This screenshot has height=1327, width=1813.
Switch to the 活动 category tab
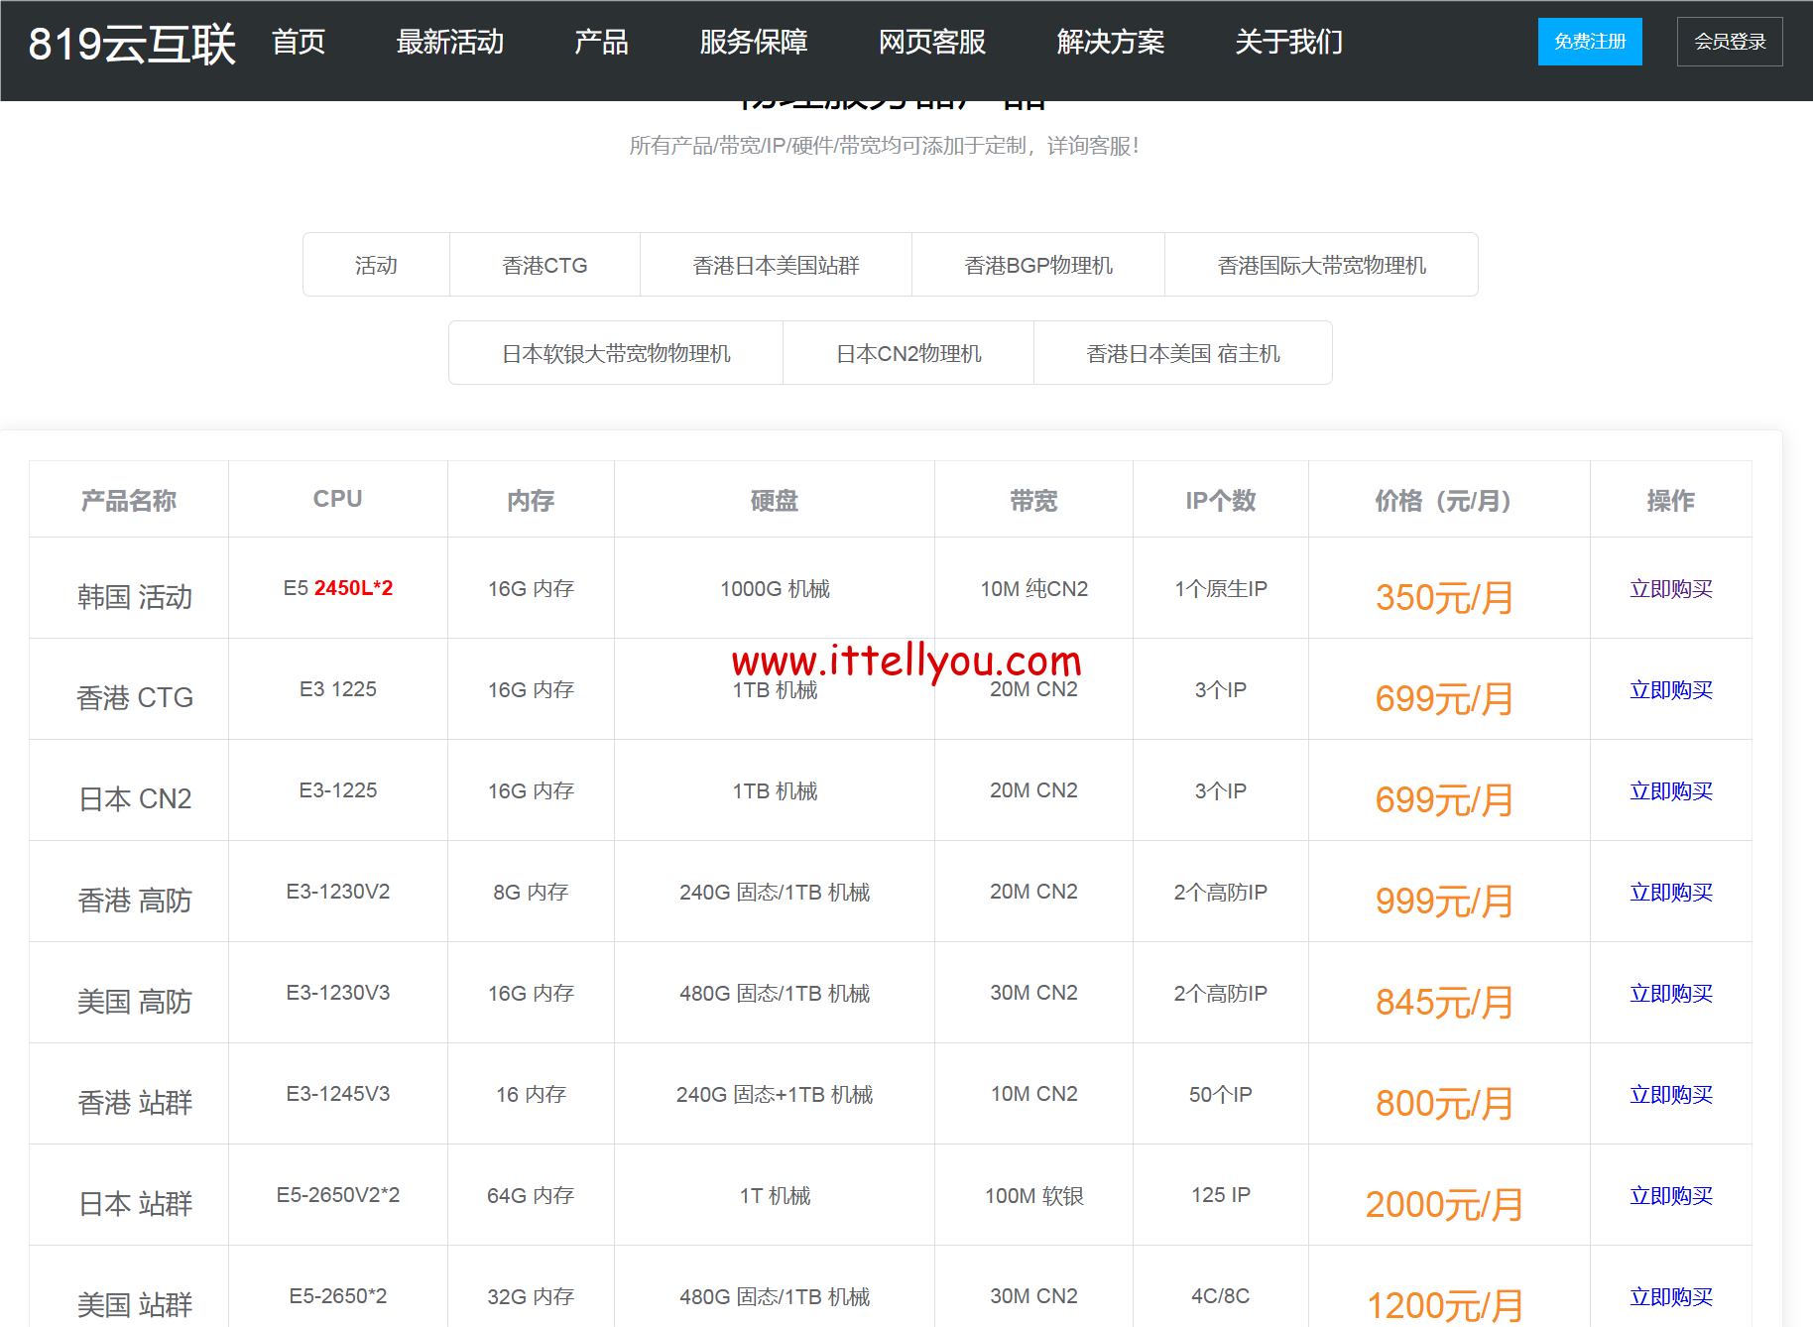pos(375,264)
